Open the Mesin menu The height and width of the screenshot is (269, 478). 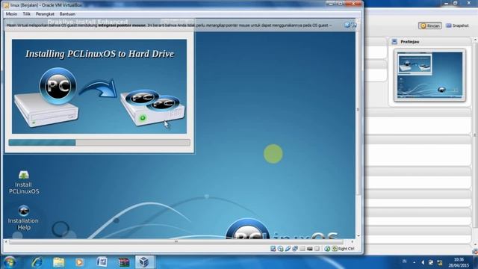point(11,14)
